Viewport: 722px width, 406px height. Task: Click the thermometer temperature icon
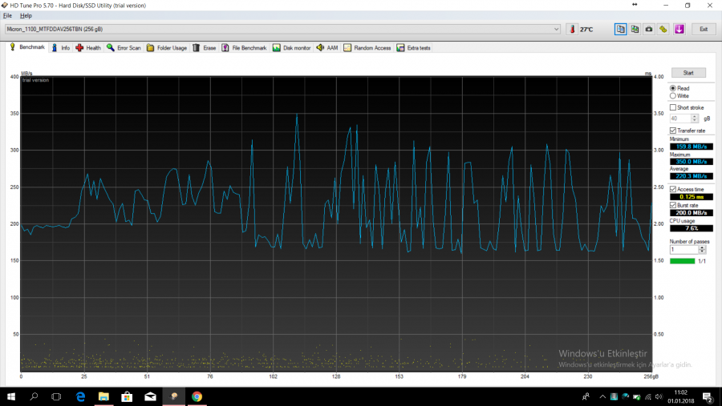572,29
